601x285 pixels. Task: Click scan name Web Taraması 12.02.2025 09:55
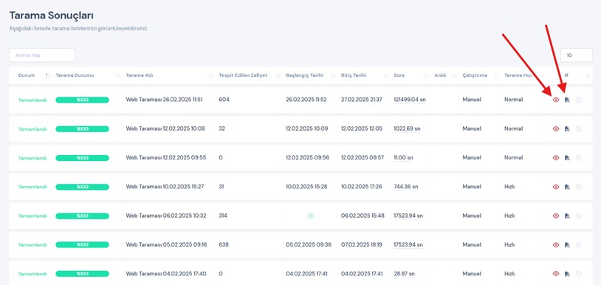point(166,158)
